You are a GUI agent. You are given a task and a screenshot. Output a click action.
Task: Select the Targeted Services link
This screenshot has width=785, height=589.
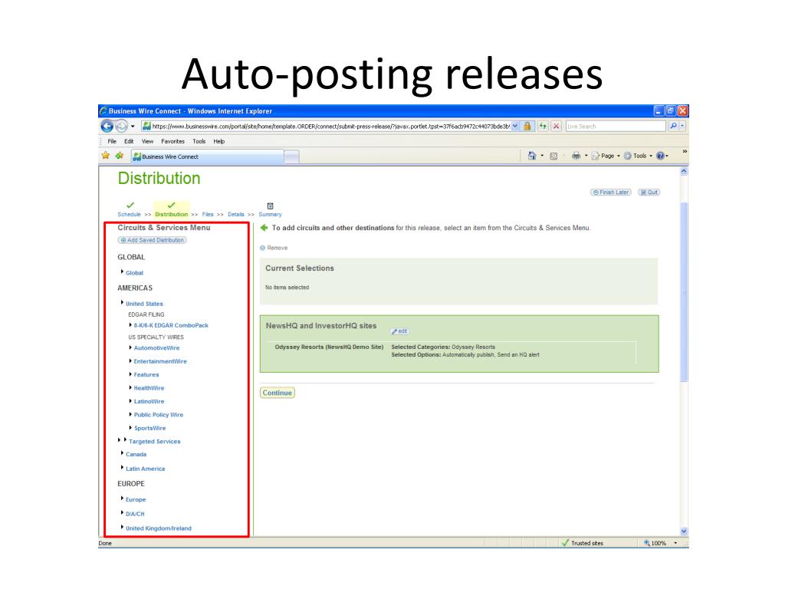[x=155, y=442]
